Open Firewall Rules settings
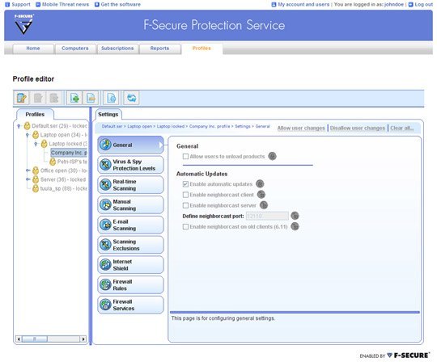The image size is (437, 362). tap(130, 285)
